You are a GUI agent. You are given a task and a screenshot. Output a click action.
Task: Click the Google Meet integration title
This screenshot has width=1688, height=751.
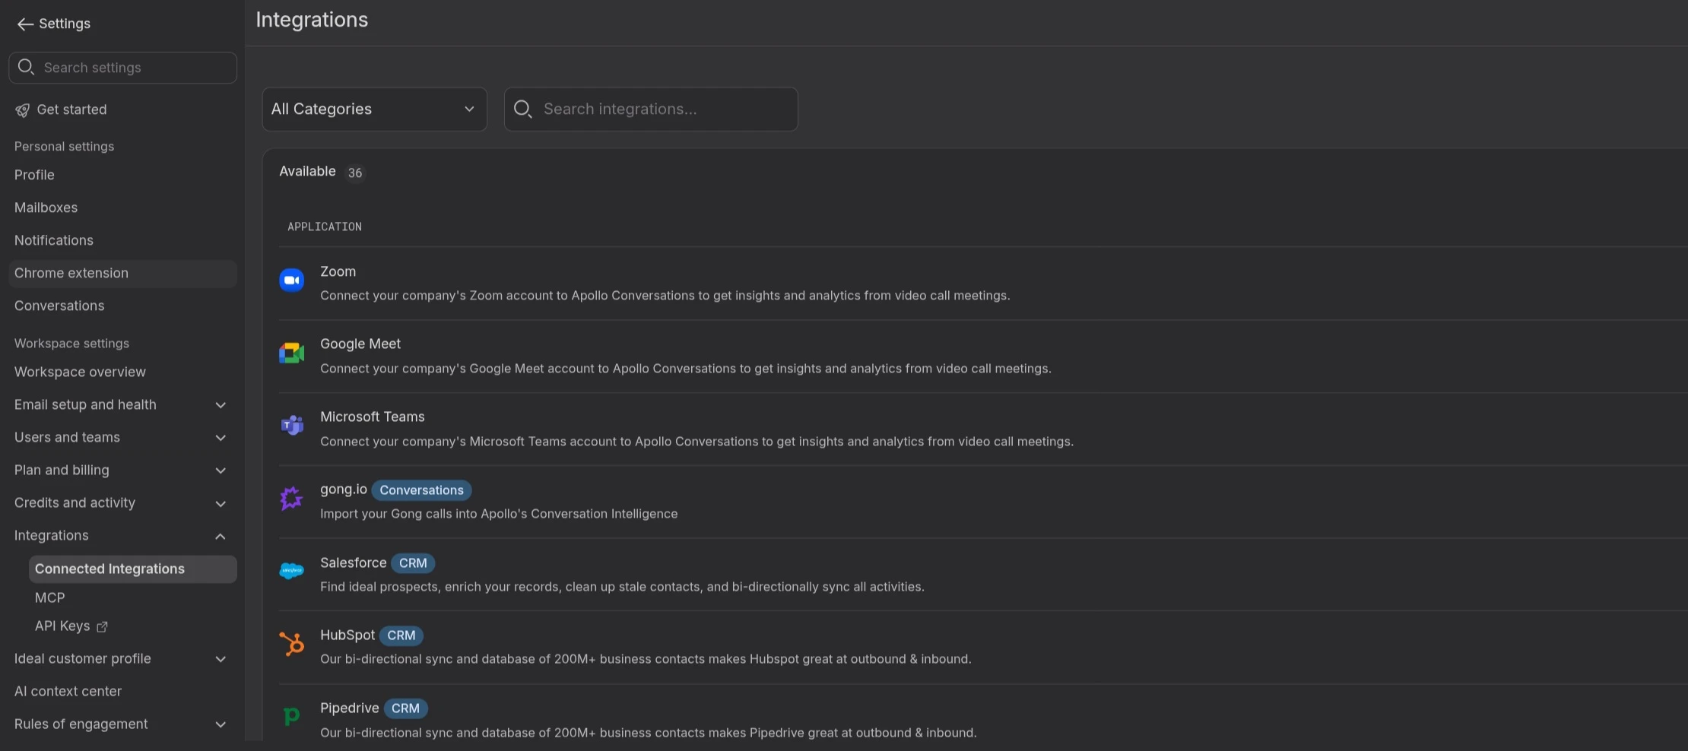360,344
